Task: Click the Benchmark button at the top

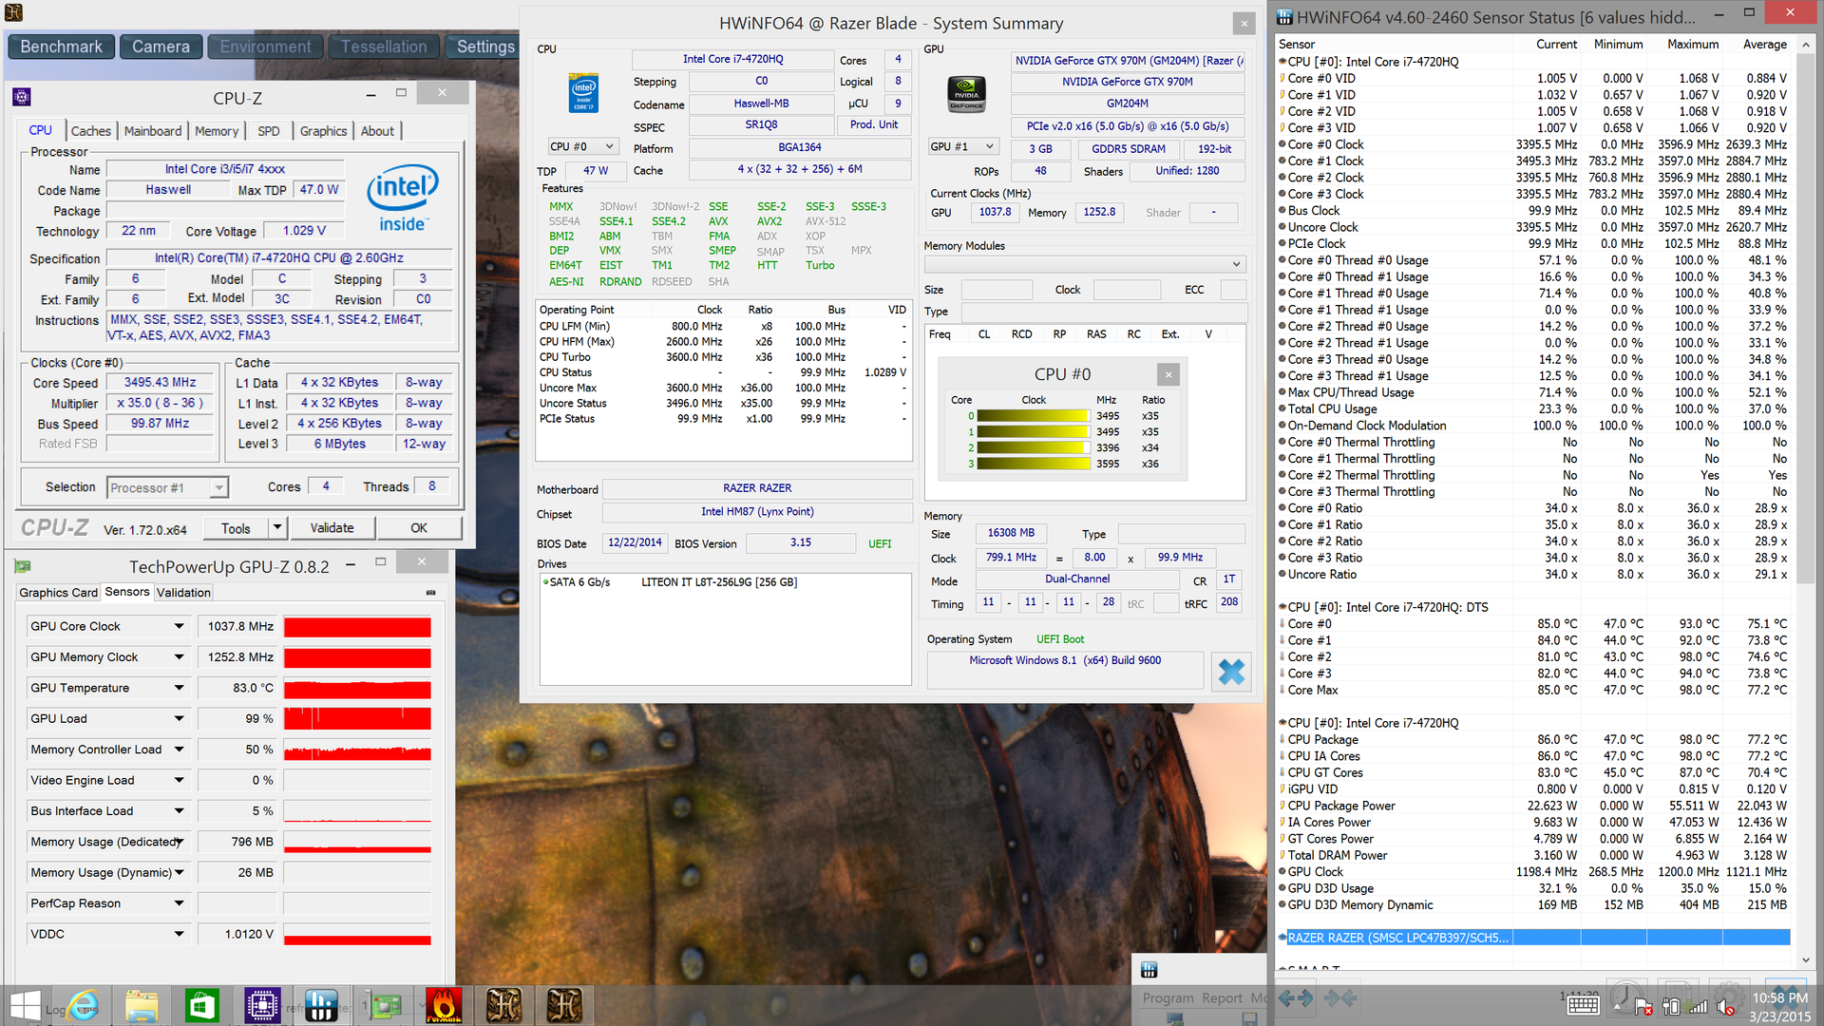Action: [x=62, y=47]
